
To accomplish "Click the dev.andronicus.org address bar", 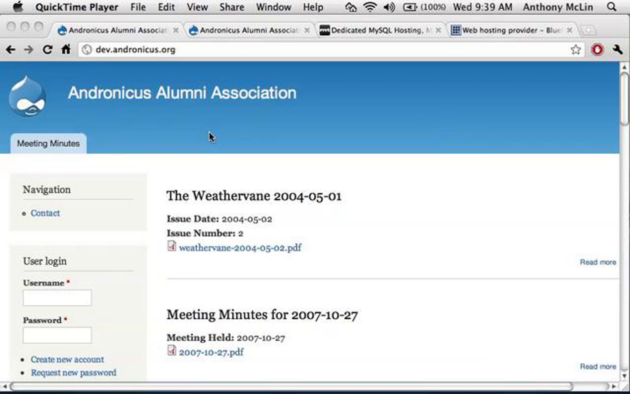I will point(315,49).
